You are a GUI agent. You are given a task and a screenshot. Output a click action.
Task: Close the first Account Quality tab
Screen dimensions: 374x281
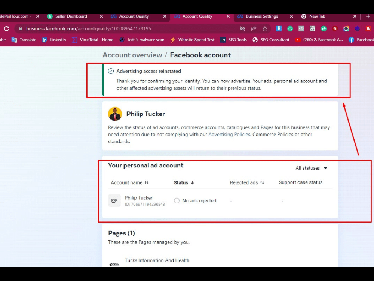point(165,16)
